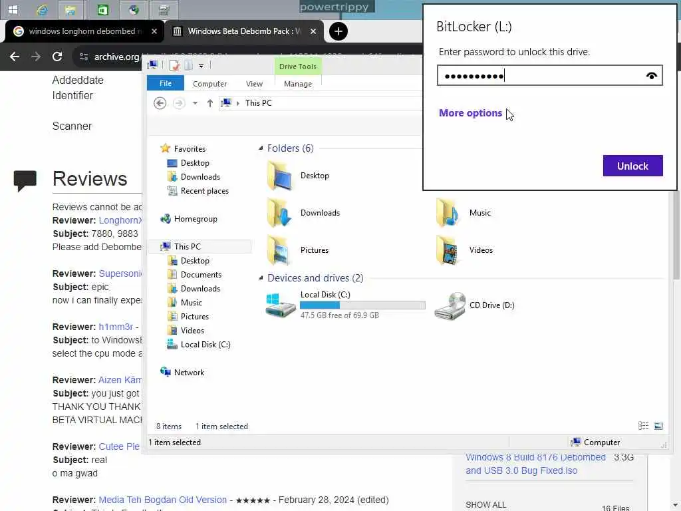Open the Manage ribbon tab

(298, 84)
